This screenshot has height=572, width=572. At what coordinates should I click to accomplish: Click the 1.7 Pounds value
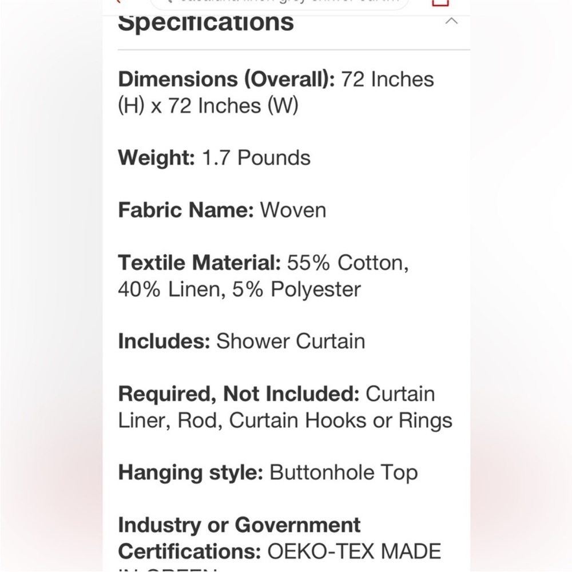coord(256,158)
